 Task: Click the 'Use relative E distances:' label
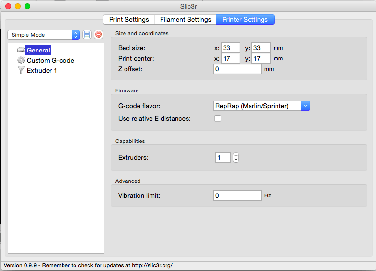point(154,118)
